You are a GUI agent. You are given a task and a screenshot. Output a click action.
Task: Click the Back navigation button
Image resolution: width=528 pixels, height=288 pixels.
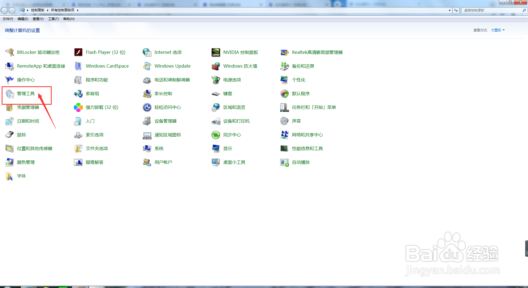(x=4, y=10)
